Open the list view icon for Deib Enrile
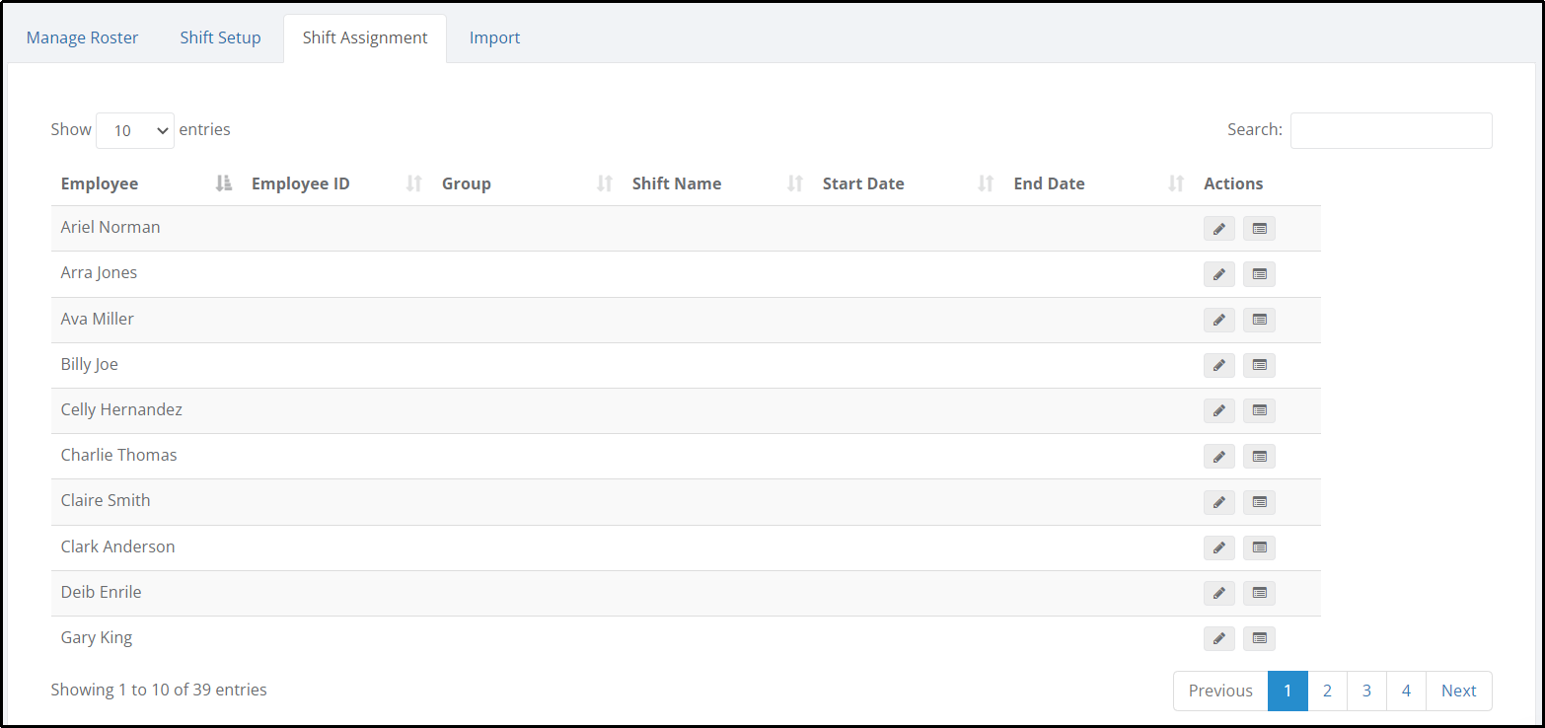 click(x=1259, y=593)
